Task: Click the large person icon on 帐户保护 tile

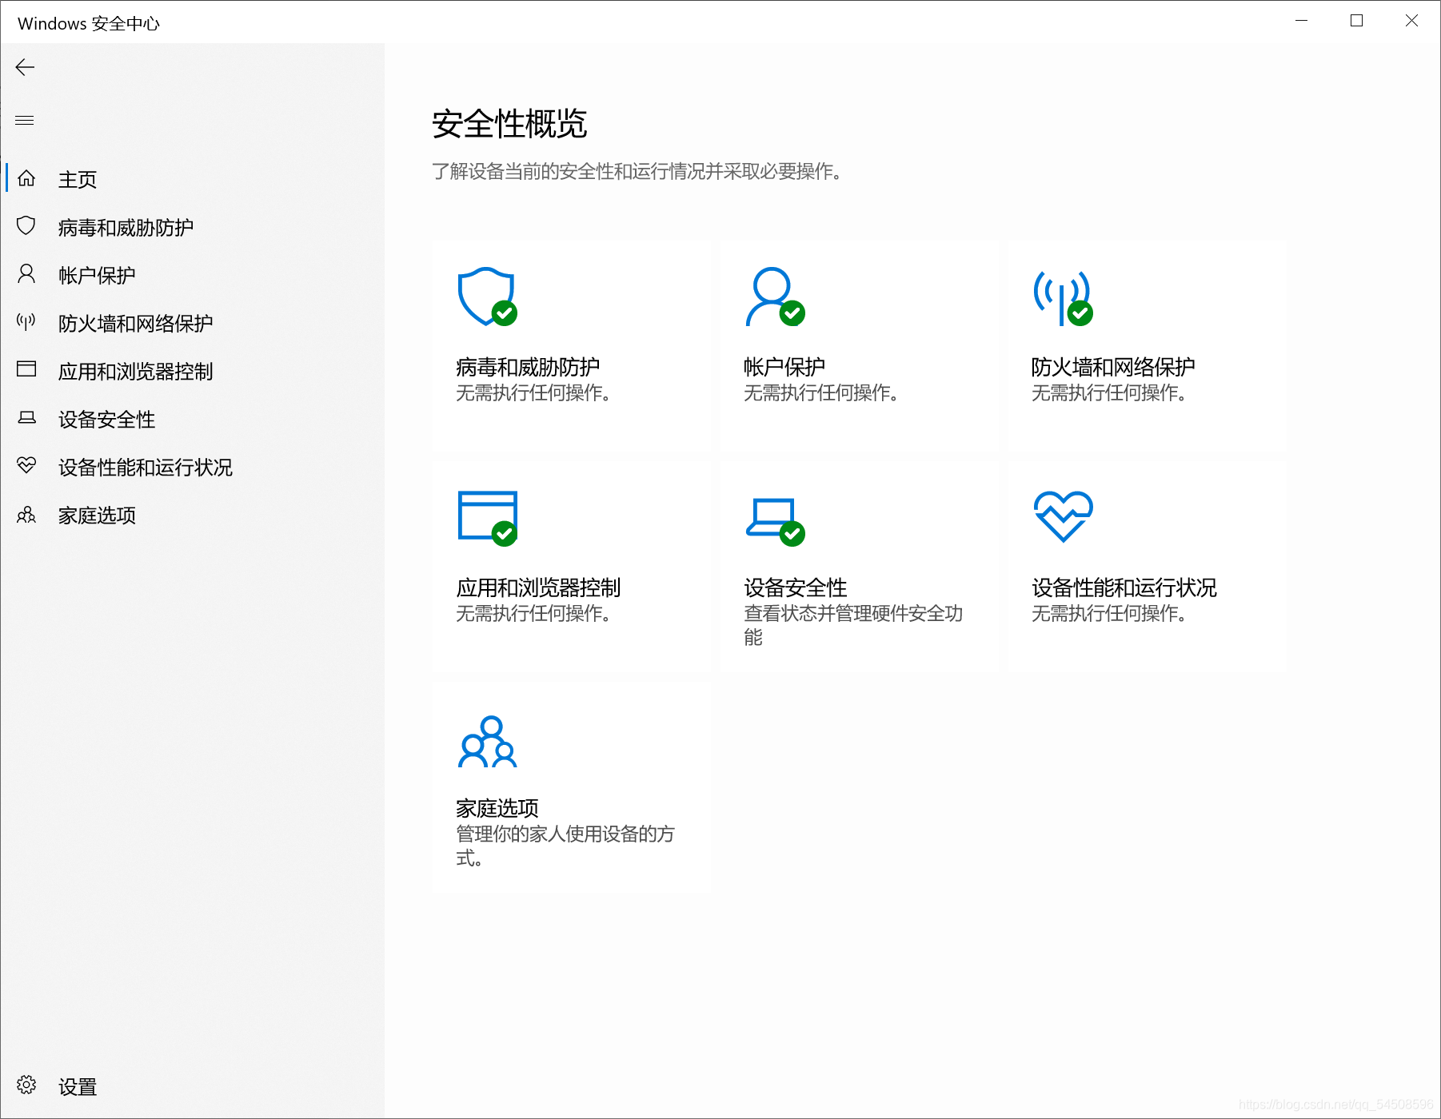Action: 775,297
